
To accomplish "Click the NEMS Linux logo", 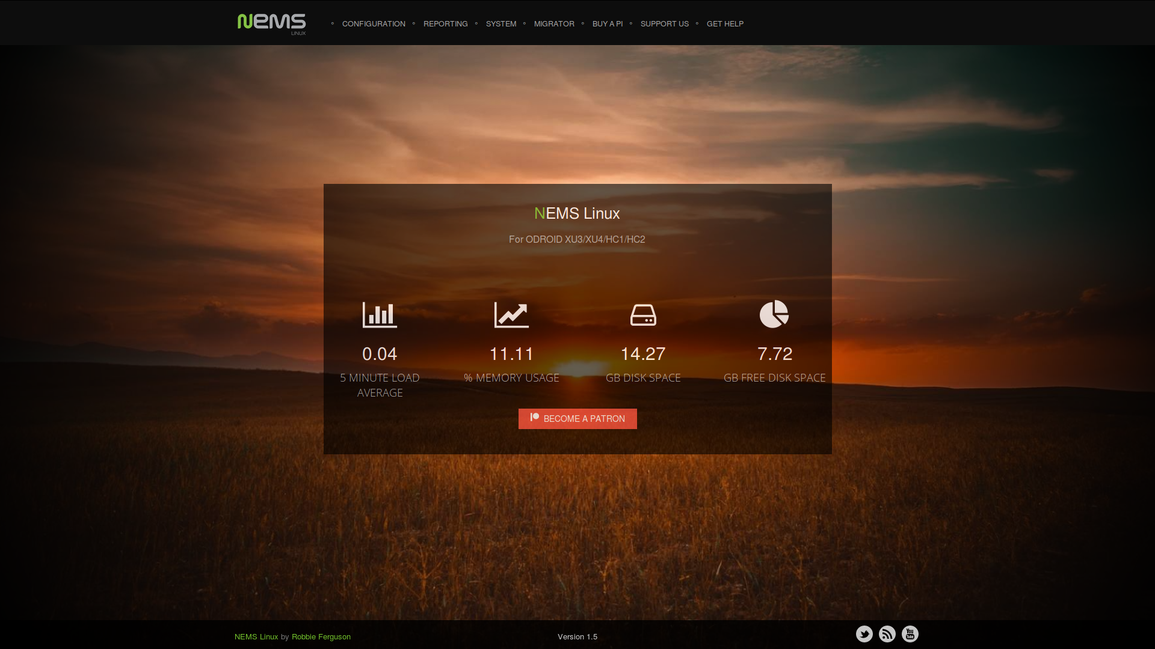I will (x=271, y=23).
